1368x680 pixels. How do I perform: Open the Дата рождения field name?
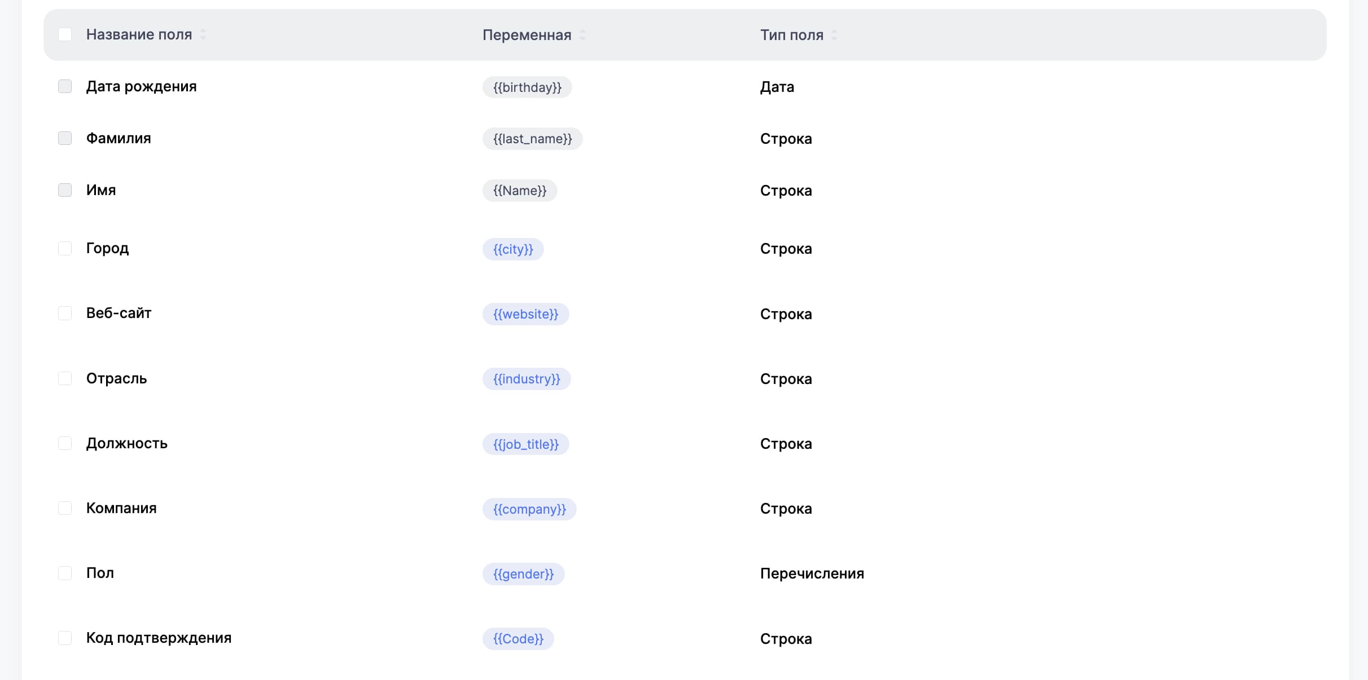tap(141, 86)
